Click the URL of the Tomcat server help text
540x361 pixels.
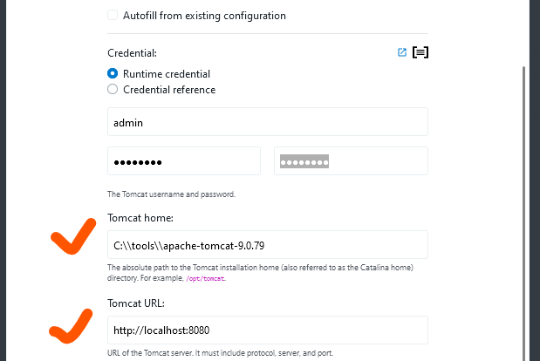tap(220, 353)
